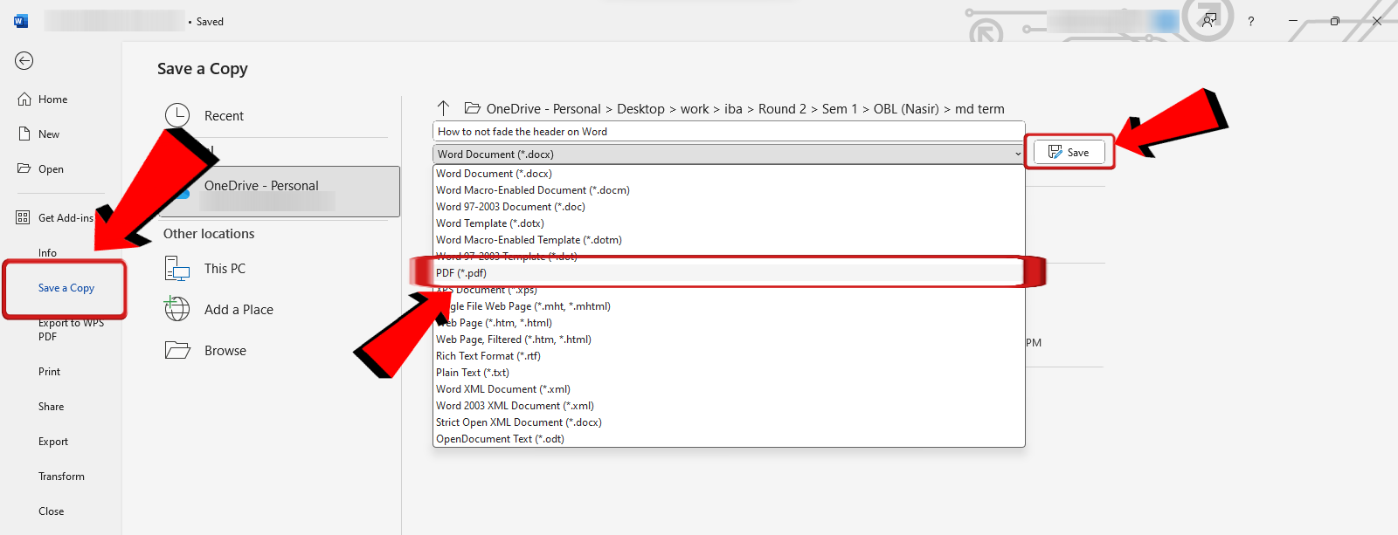Click the Save button

(1069, 152)
